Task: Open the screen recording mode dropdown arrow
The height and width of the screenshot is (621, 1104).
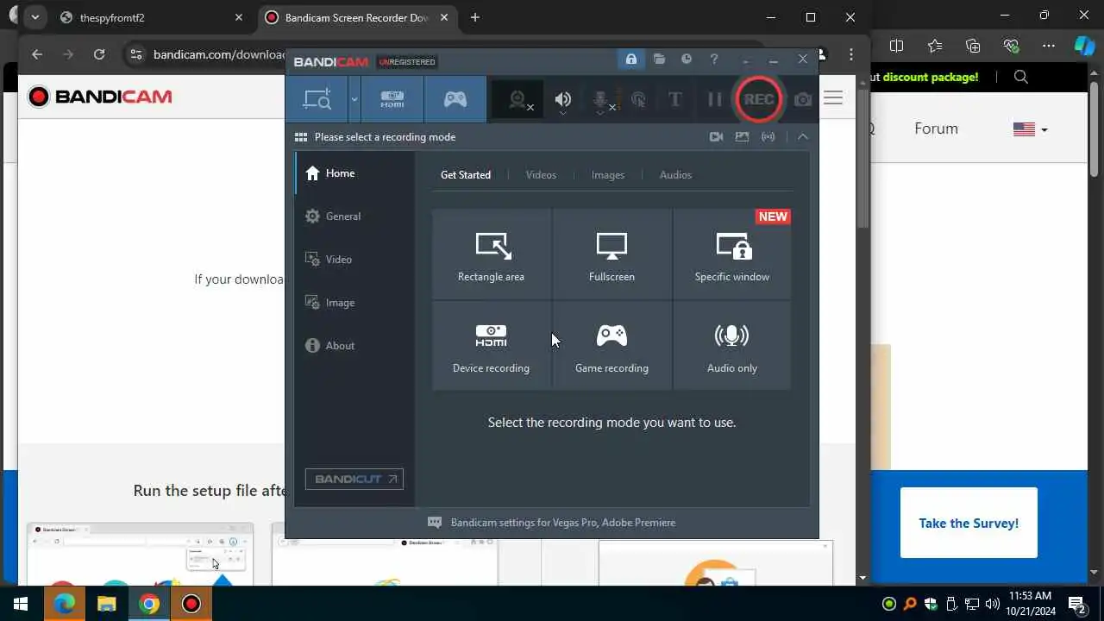Action: [x=354, y=99]
